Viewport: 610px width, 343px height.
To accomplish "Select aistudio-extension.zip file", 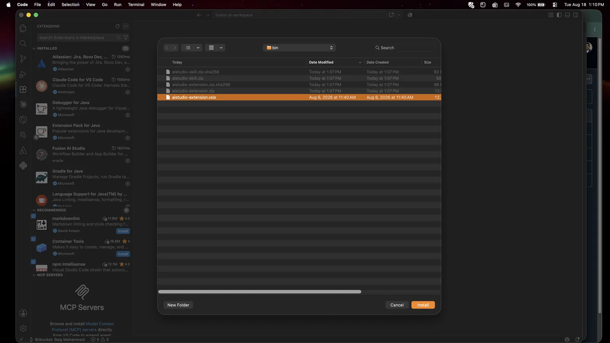I will pos(299,91).
